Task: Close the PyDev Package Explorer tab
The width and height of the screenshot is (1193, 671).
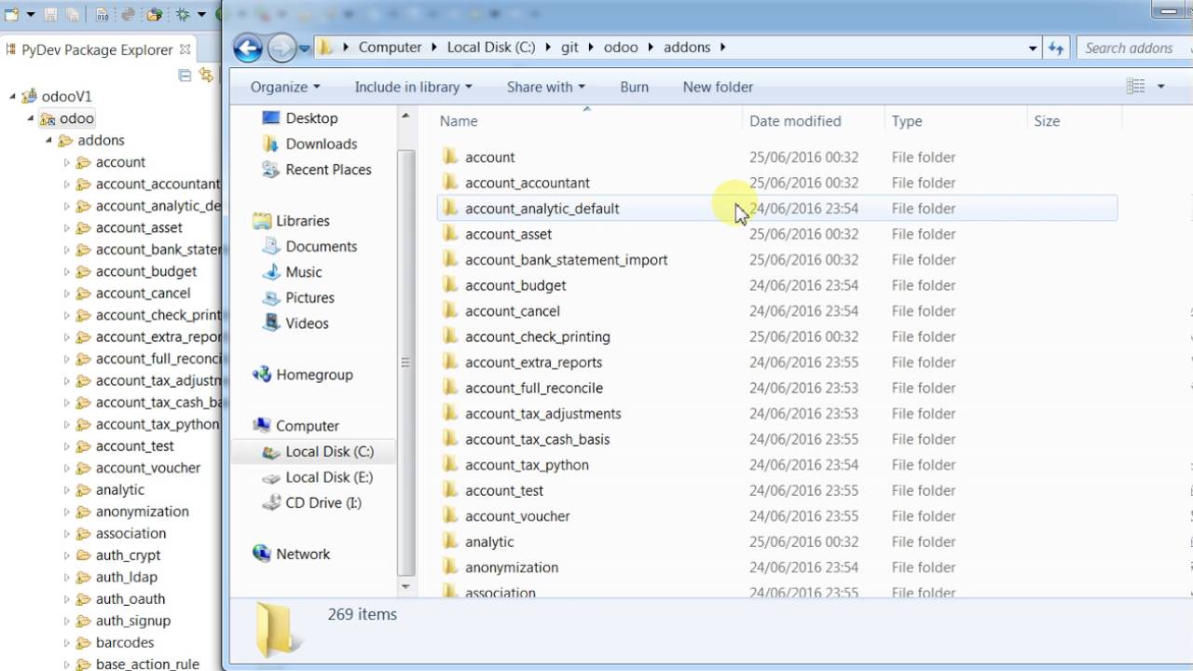Action: point(185,49)
